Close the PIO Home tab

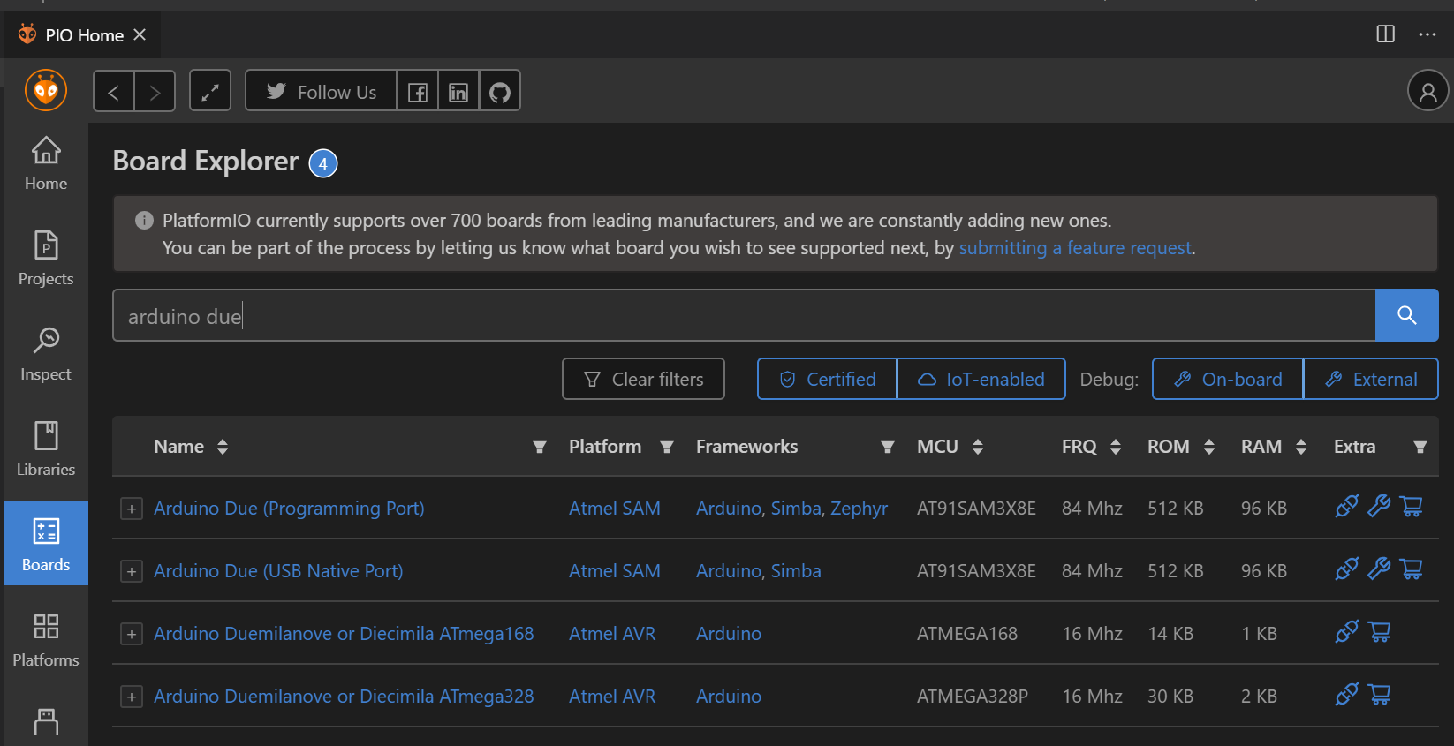point(140,34)
